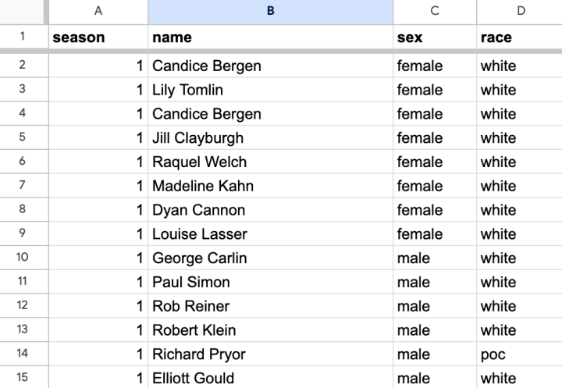This screenshot has width=562, height=388.
Task: Select season cell in row 9
Action: tap(98, 233)
